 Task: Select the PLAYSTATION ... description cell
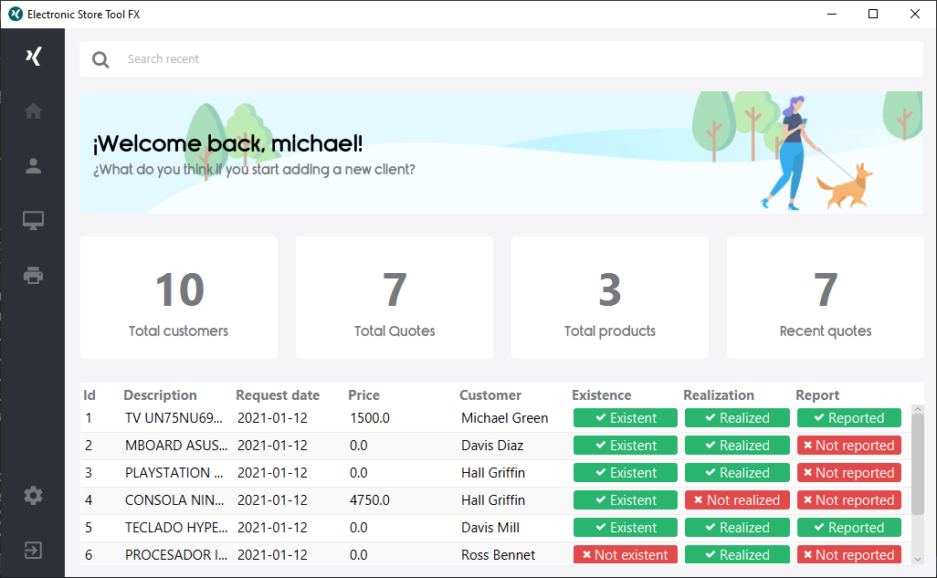click(174, 473)
